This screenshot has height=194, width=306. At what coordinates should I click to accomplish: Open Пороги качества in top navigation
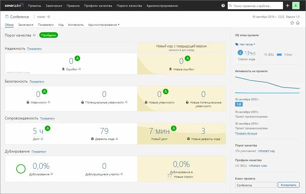click(130, 6)
